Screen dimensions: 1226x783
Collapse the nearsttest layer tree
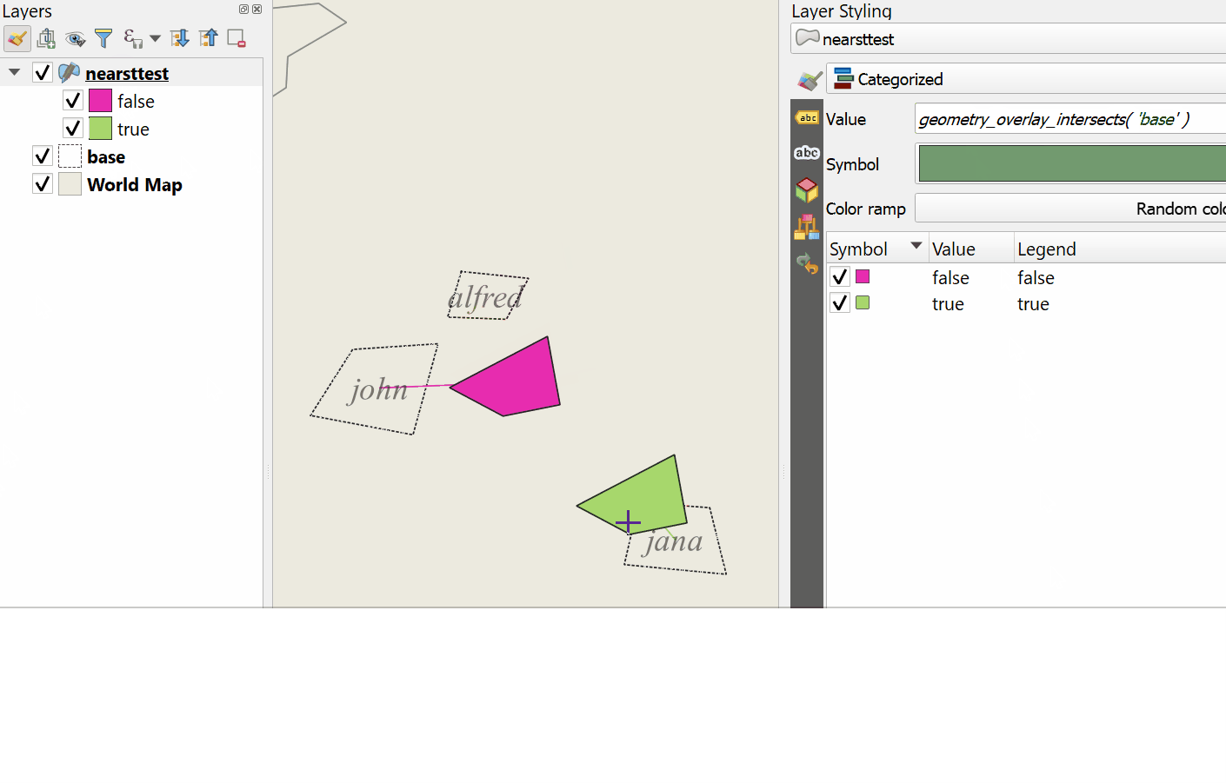14,72
